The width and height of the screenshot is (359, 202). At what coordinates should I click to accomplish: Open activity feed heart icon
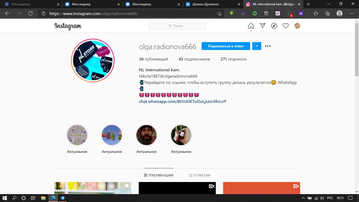[286, 26]
